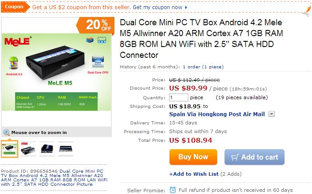The image size is (312, 194).
Task: Select the first green product thumbnail
Action: click(10, 148)
